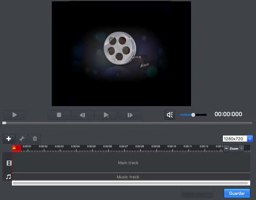Screen dimensions: 256x200
Task: Click the 1280x720 resolution field
Action: pos(235,139)
